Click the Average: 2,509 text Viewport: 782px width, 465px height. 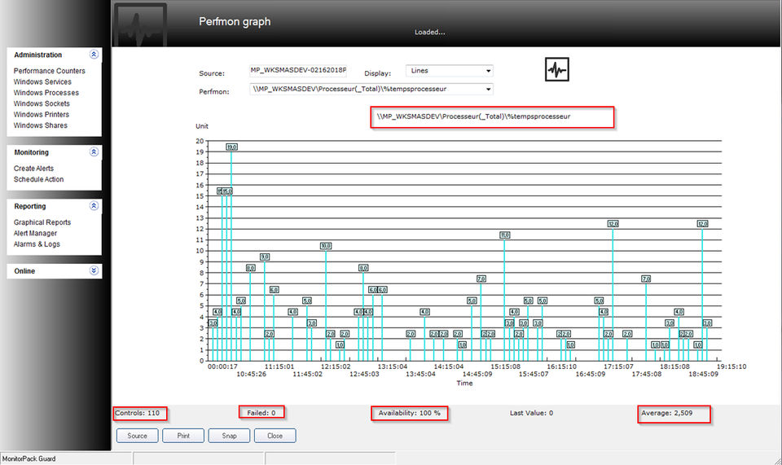[667, 413]
